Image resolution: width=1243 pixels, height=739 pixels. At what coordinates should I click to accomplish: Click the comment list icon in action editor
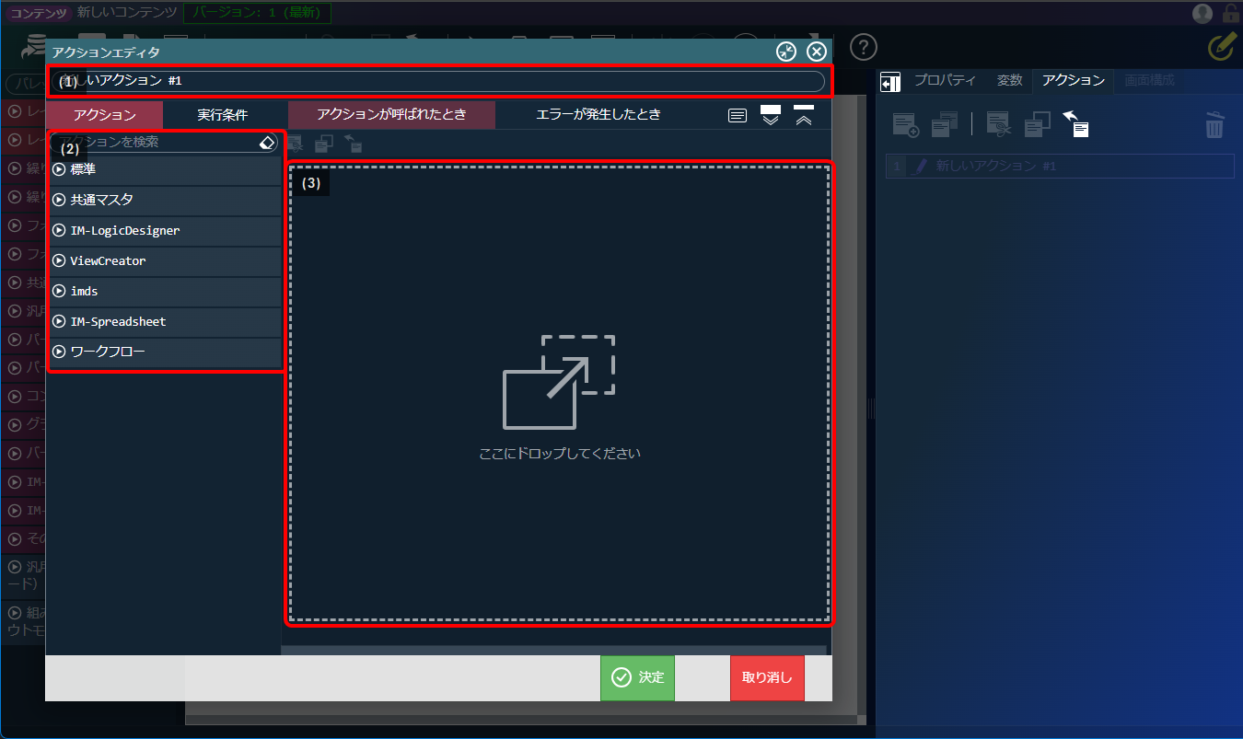(737, 116)
